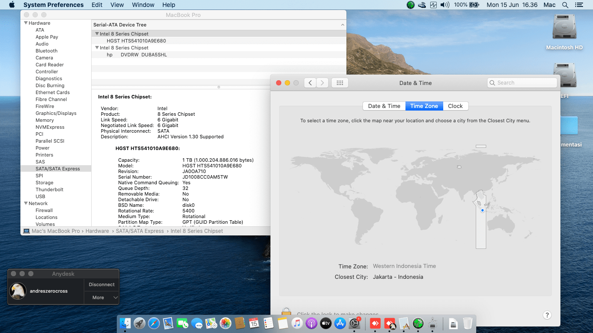The height and width of the screenshot is (333, 593).
Task: Click System Preferences gear in the Dock
Action: click(x=355, y=323)
